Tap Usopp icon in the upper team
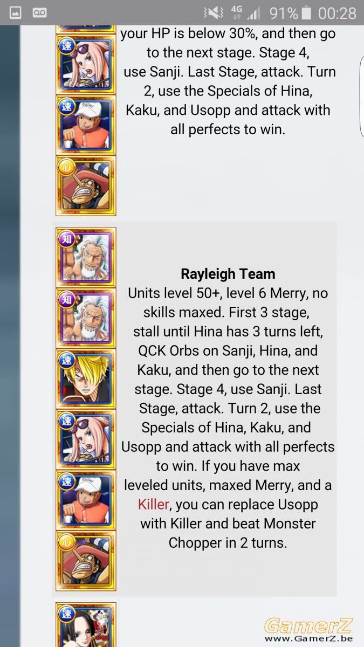 86,185
